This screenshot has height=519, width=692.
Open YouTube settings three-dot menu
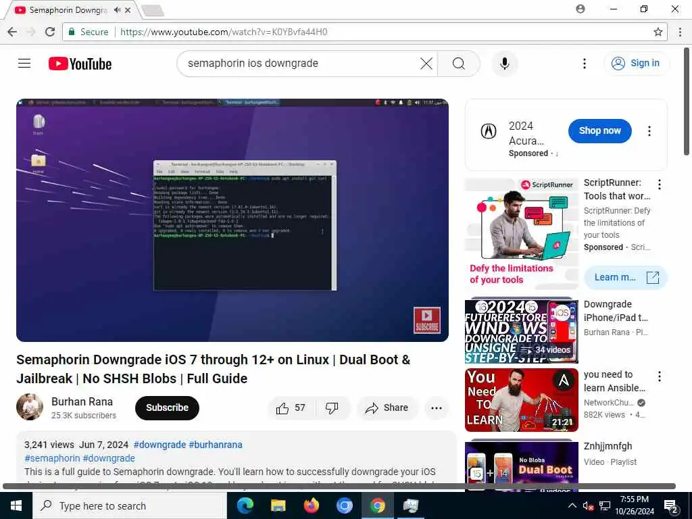tap(585, 64)
